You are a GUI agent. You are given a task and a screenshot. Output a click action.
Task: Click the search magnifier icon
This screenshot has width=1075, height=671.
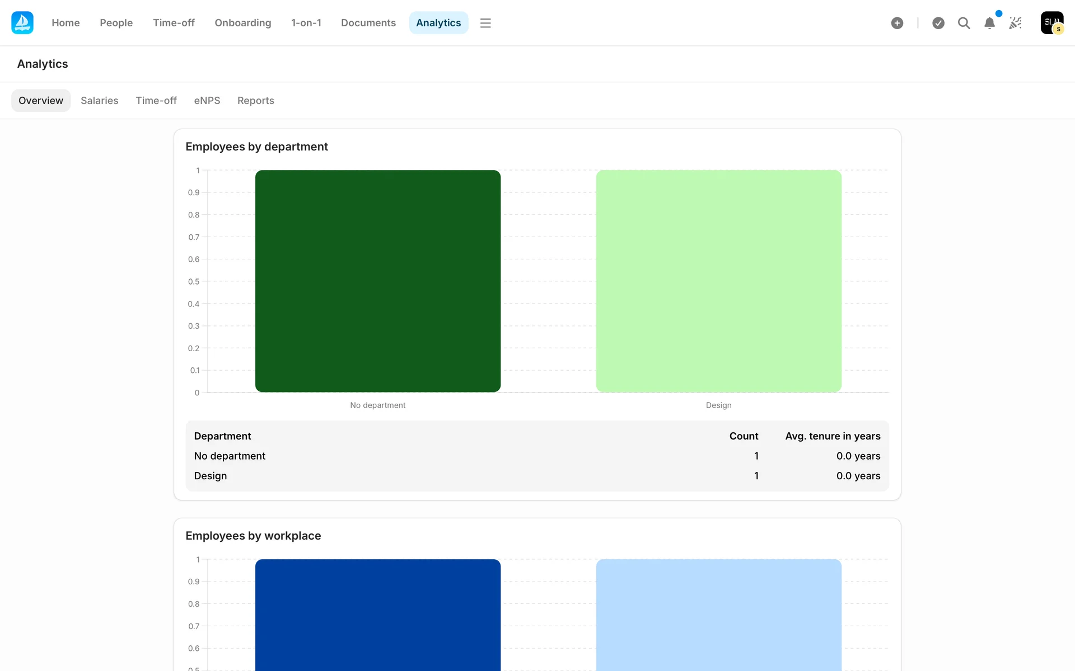click(x=964, y=23)
